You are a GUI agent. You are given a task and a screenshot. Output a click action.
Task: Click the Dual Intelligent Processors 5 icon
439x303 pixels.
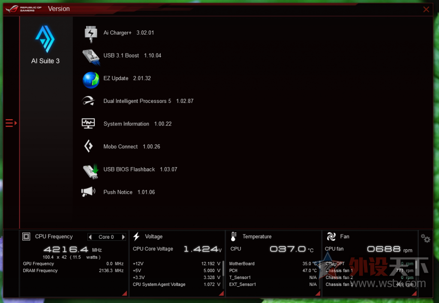click(88, 101)
